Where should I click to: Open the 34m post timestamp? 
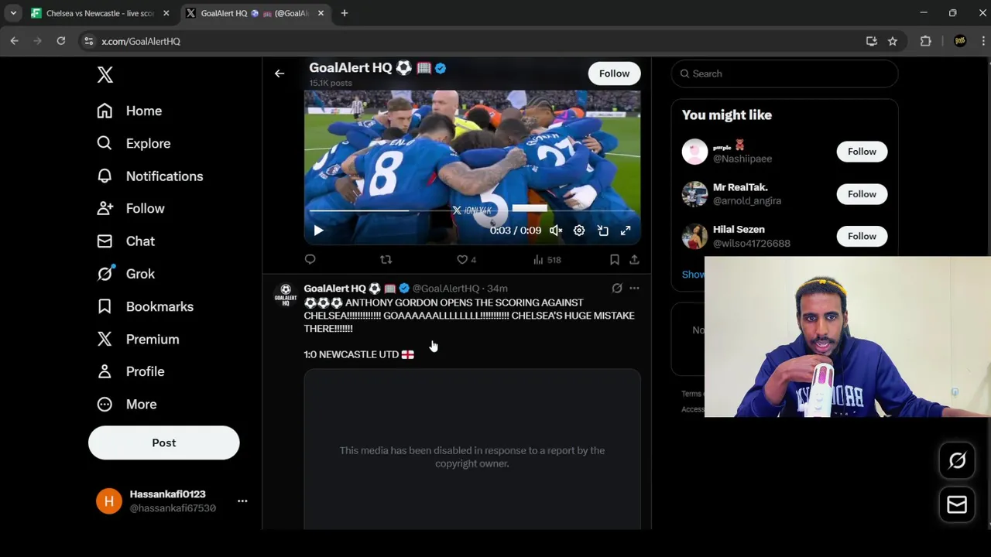point(498,289)
